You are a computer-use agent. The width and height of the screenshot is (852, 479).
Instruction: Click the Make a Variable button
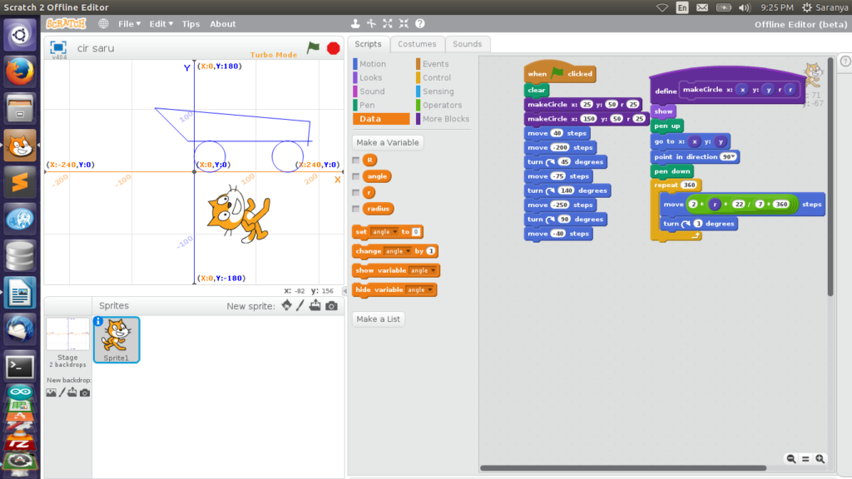pyautogui.click(x=386, y=142)
